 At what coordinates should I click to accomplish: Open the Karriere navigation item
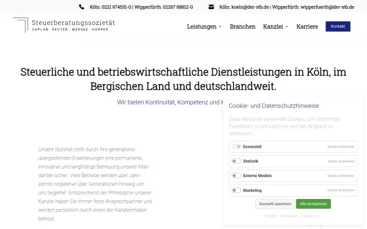pos(307,26)
